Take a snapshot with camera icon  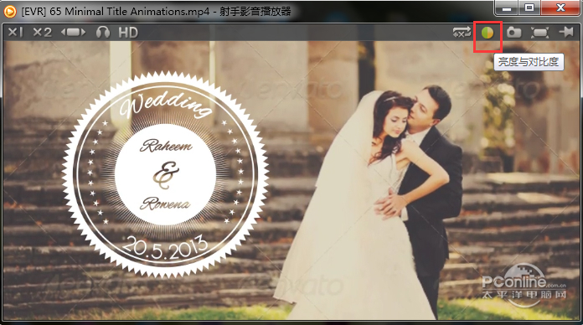coord(513,33)
